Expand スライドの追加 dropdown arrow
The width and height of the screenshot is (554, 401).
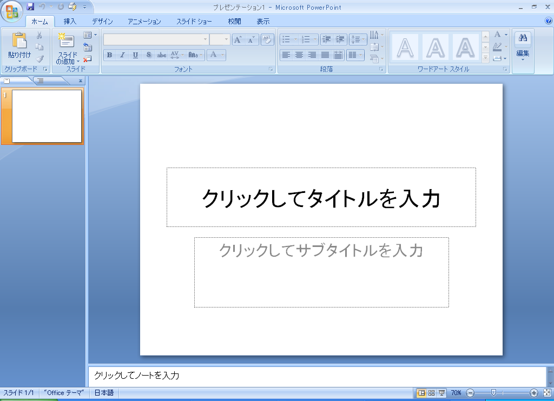(x=78, y=62)
